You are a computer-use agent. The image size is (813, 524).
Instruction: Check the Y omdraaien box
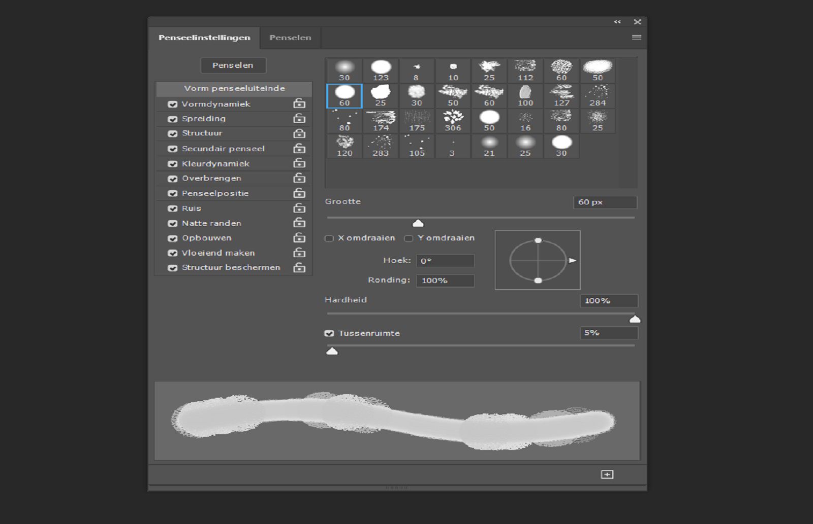point(409,238)
